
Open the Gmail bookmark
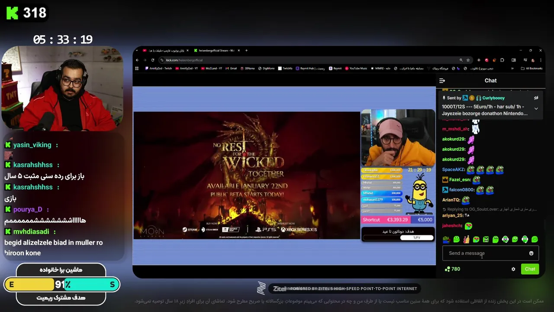(231, 68)
